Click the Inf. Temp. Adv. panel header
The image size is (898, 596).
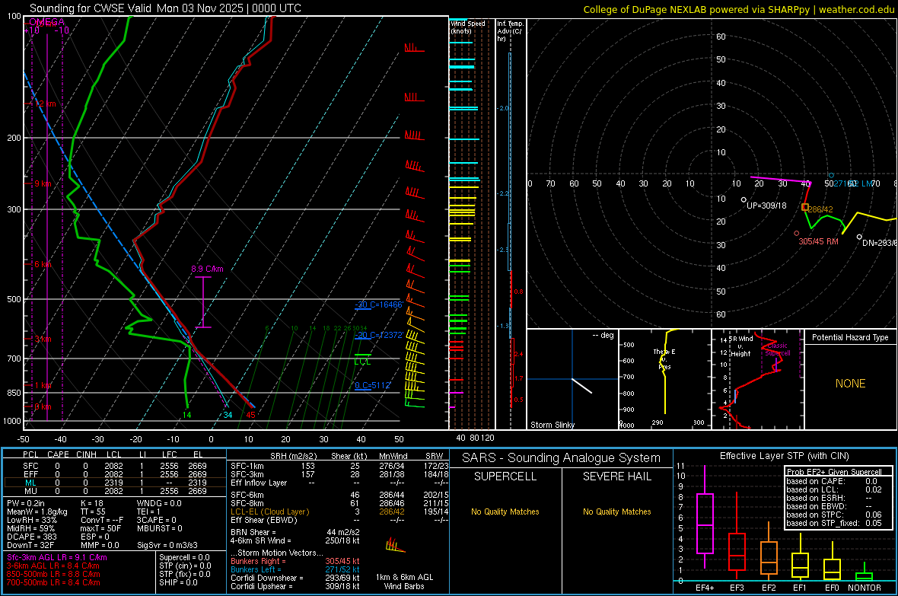[510, 31]
